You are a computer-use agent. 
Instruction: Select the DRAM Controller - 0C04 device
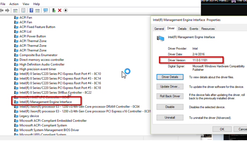77,107
